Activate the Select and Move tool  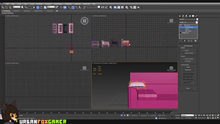[38, 7]
